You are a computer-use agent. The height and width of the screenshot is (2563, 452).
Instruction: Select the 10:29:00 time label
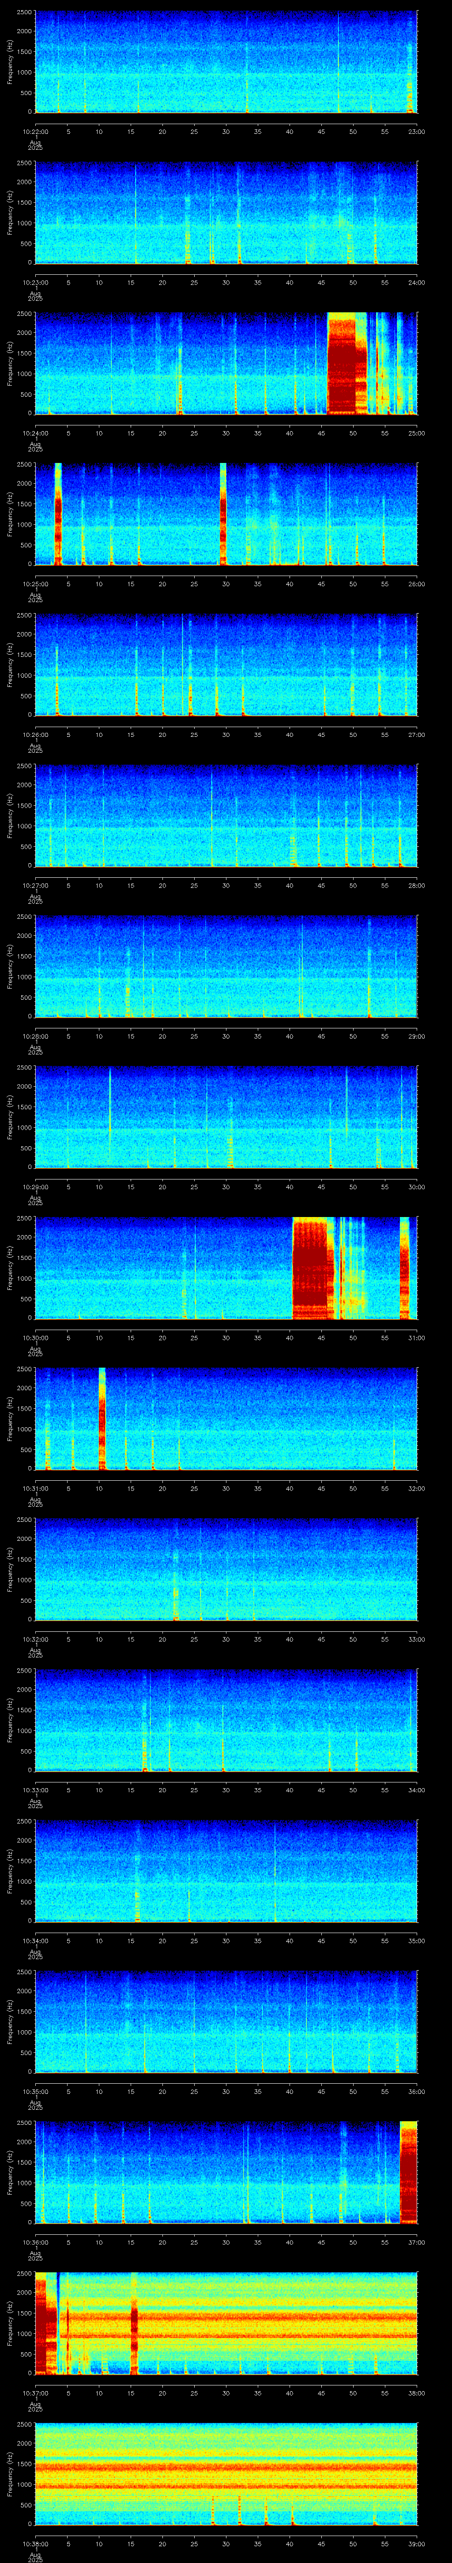click(x=35, y=1187)
